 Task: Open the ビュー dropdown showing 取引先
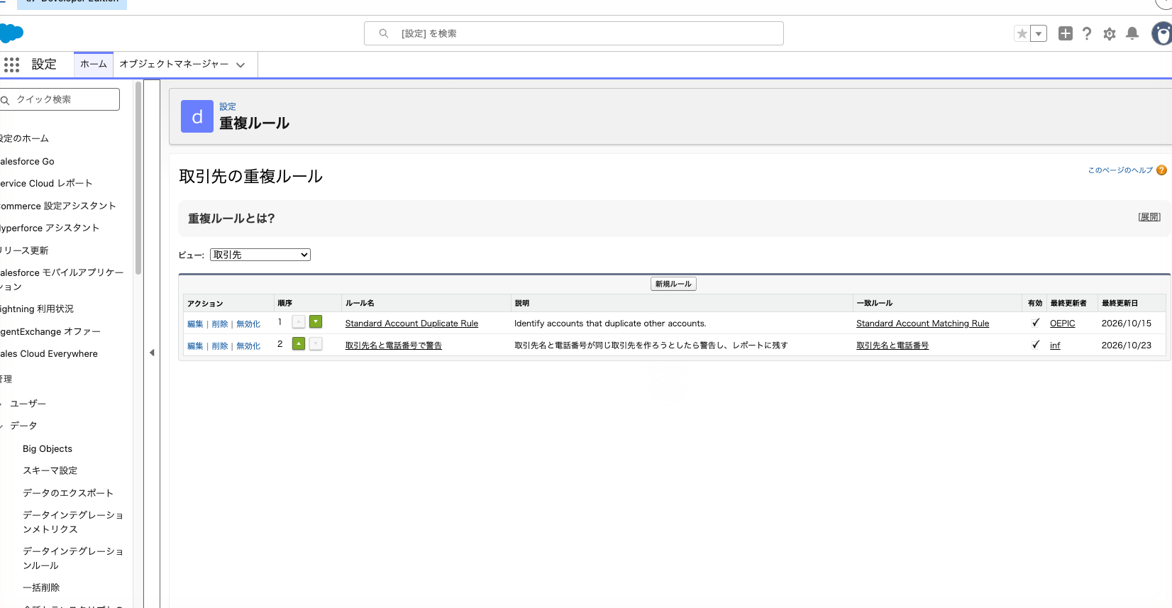260,255
